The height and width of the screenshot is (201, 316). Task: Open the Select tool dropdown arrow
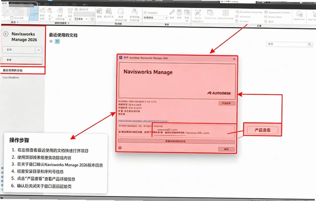point(34,18)
